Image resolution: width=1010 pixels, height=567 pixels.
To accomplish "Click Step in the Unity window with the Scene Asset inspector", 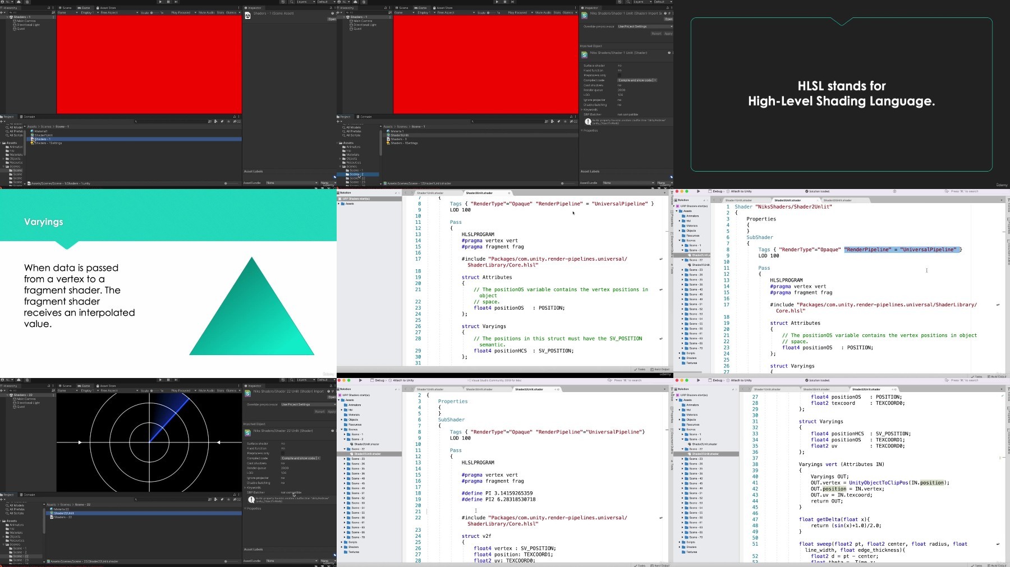I will (176, 2).
